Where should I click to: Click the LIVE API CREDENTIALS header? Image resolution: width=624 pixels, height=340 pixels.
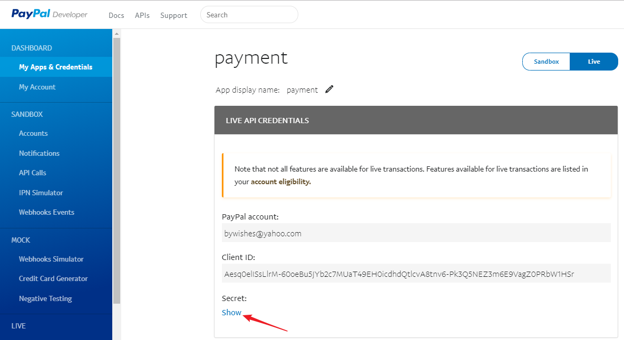416,121
